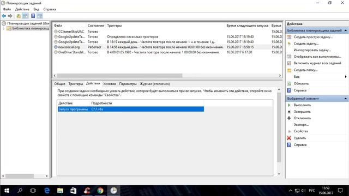Select the OneDrive Standal... task row
Screen dimensions: 349x196
tap(167, 52)
